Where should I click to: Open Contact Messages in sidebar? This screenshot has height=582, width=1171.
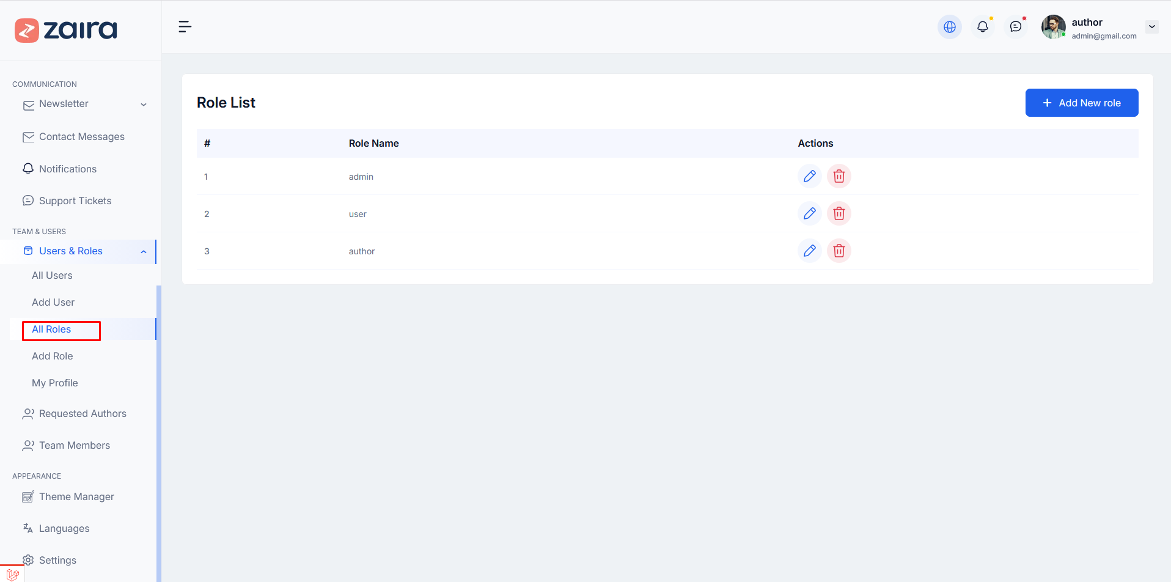[x=81, y=137]
